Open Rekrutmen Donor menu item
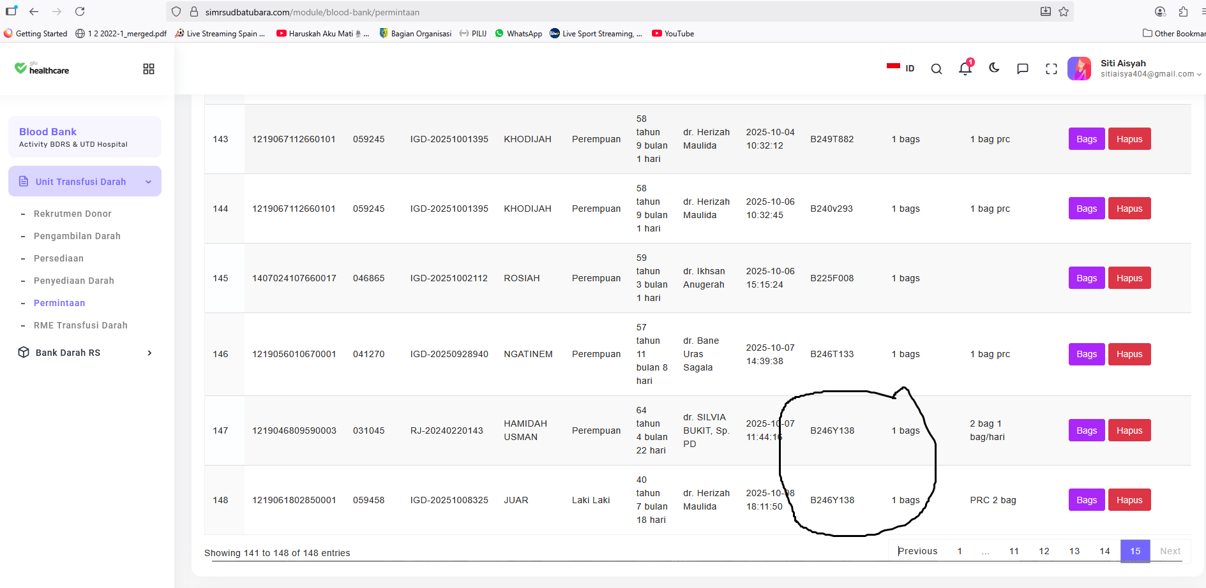 73,214
